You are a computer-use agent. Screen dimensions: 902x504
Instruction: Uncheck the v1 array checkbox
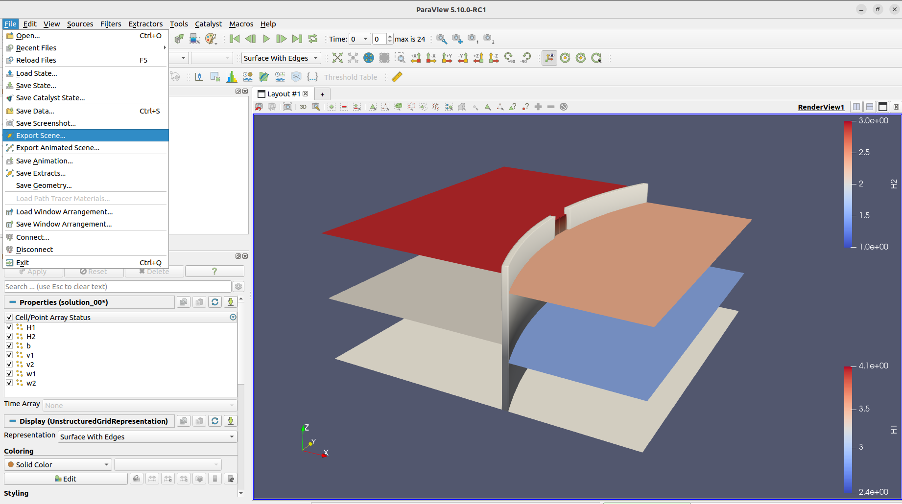[9, 355]
